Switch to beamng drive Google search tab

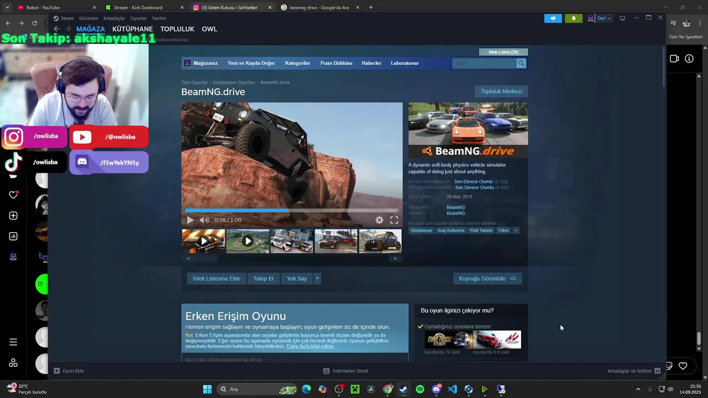point(319,8)
